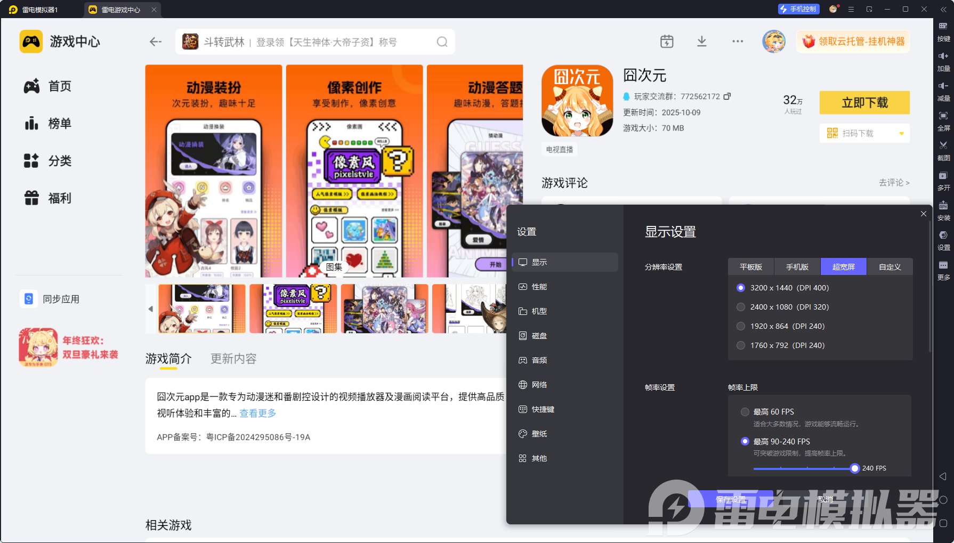Image resolution: width=954 pixels, height=543 pixels.
Task: Open 榜单 rankings in the sidebar
Action: pyautogui.click(x=47, y=124)
